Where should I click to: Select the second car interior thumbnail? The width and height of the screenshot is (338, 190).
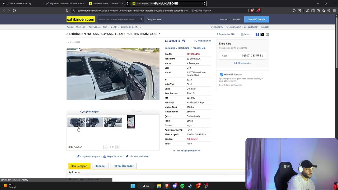click(95, 122)
